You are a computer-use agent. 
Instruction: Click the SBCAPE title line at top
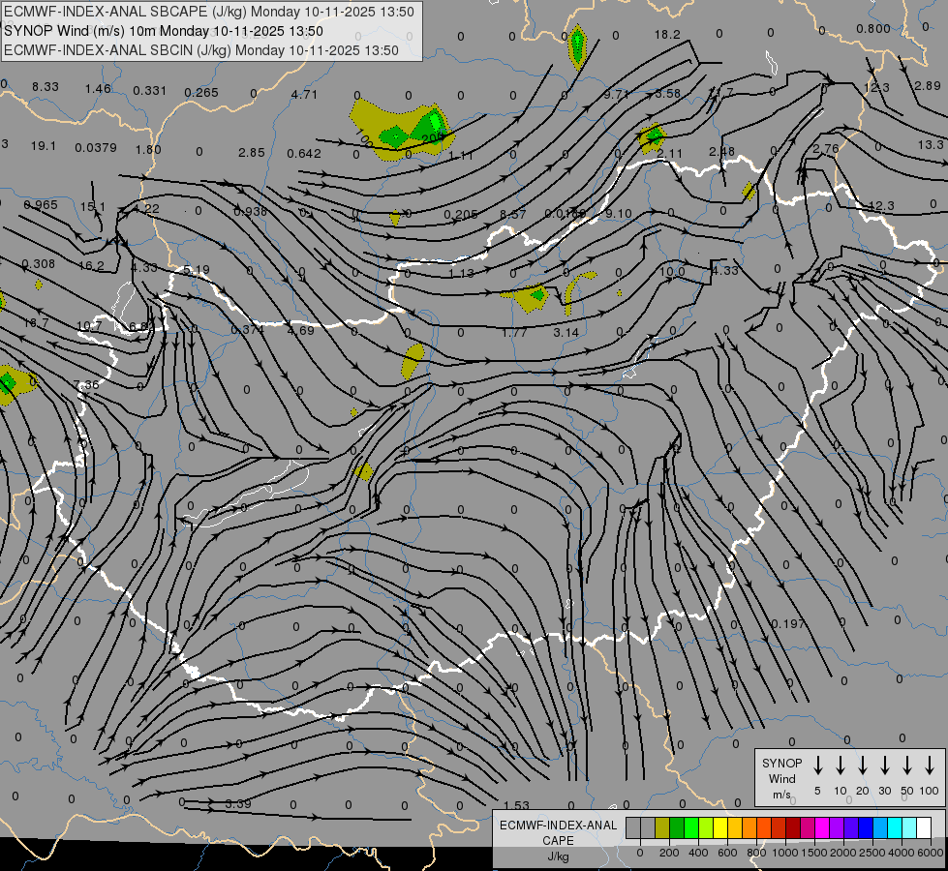209,12
